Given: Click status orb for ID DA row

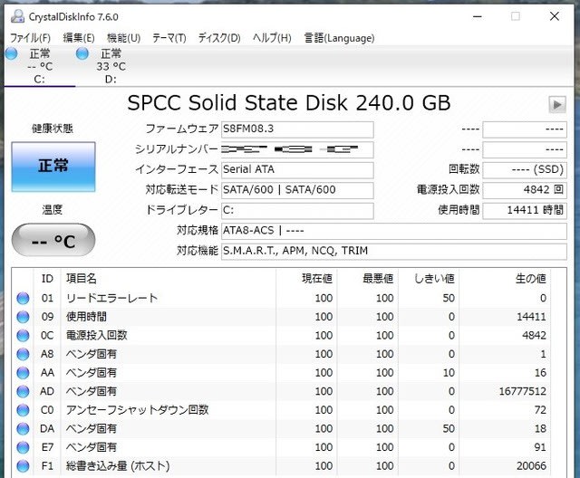Looking at the screenshot, I should click(x=23, y=428).
